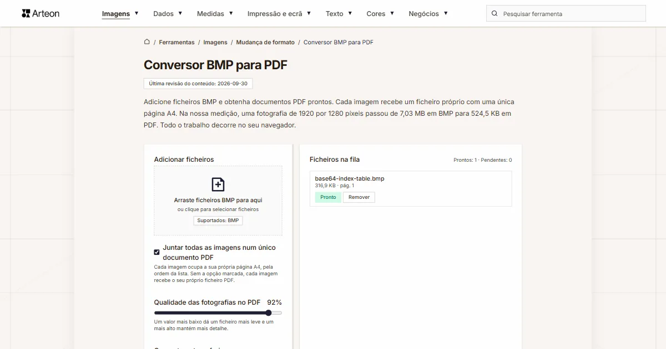The height and width of the screenshot is (349, 666).
Task: Expand the Cores dropdown arrow
Action: (x=392, y=13)
